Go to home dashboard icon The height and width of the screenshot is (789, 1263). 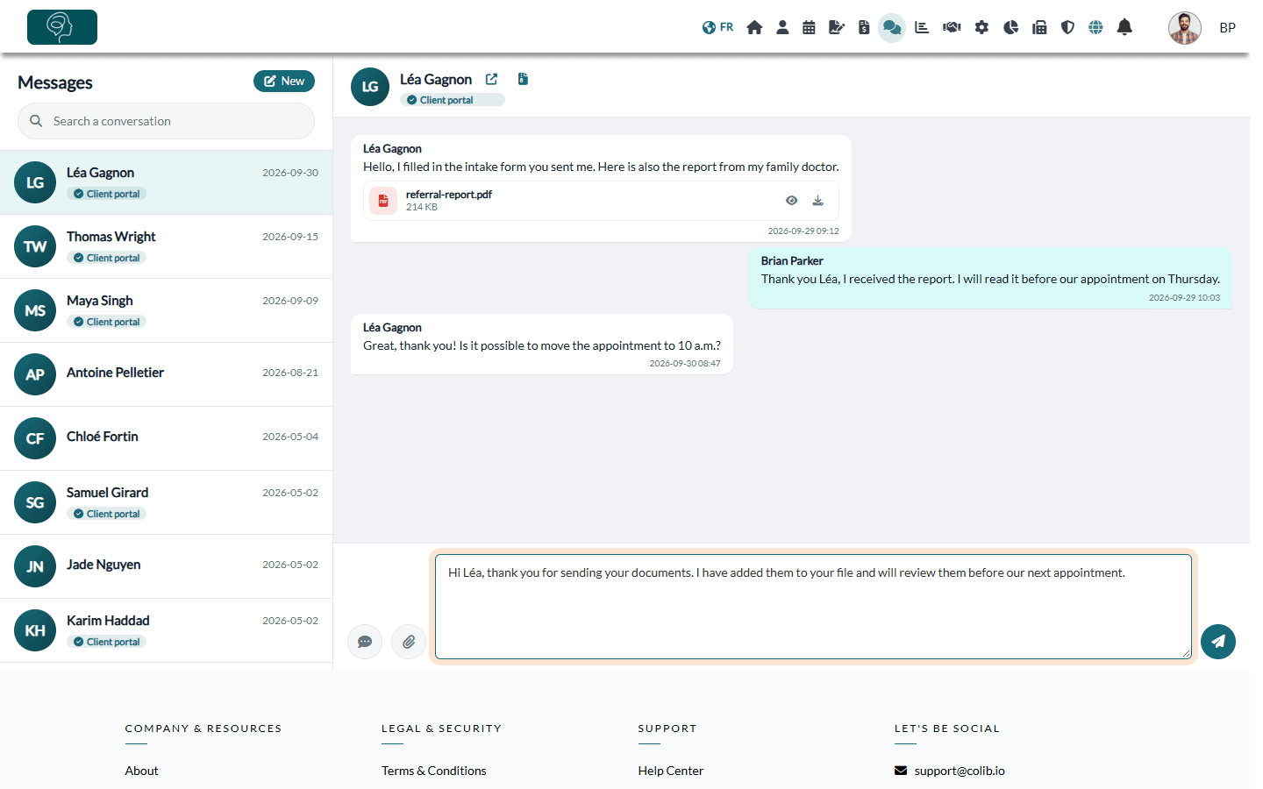tap(754, 27)
